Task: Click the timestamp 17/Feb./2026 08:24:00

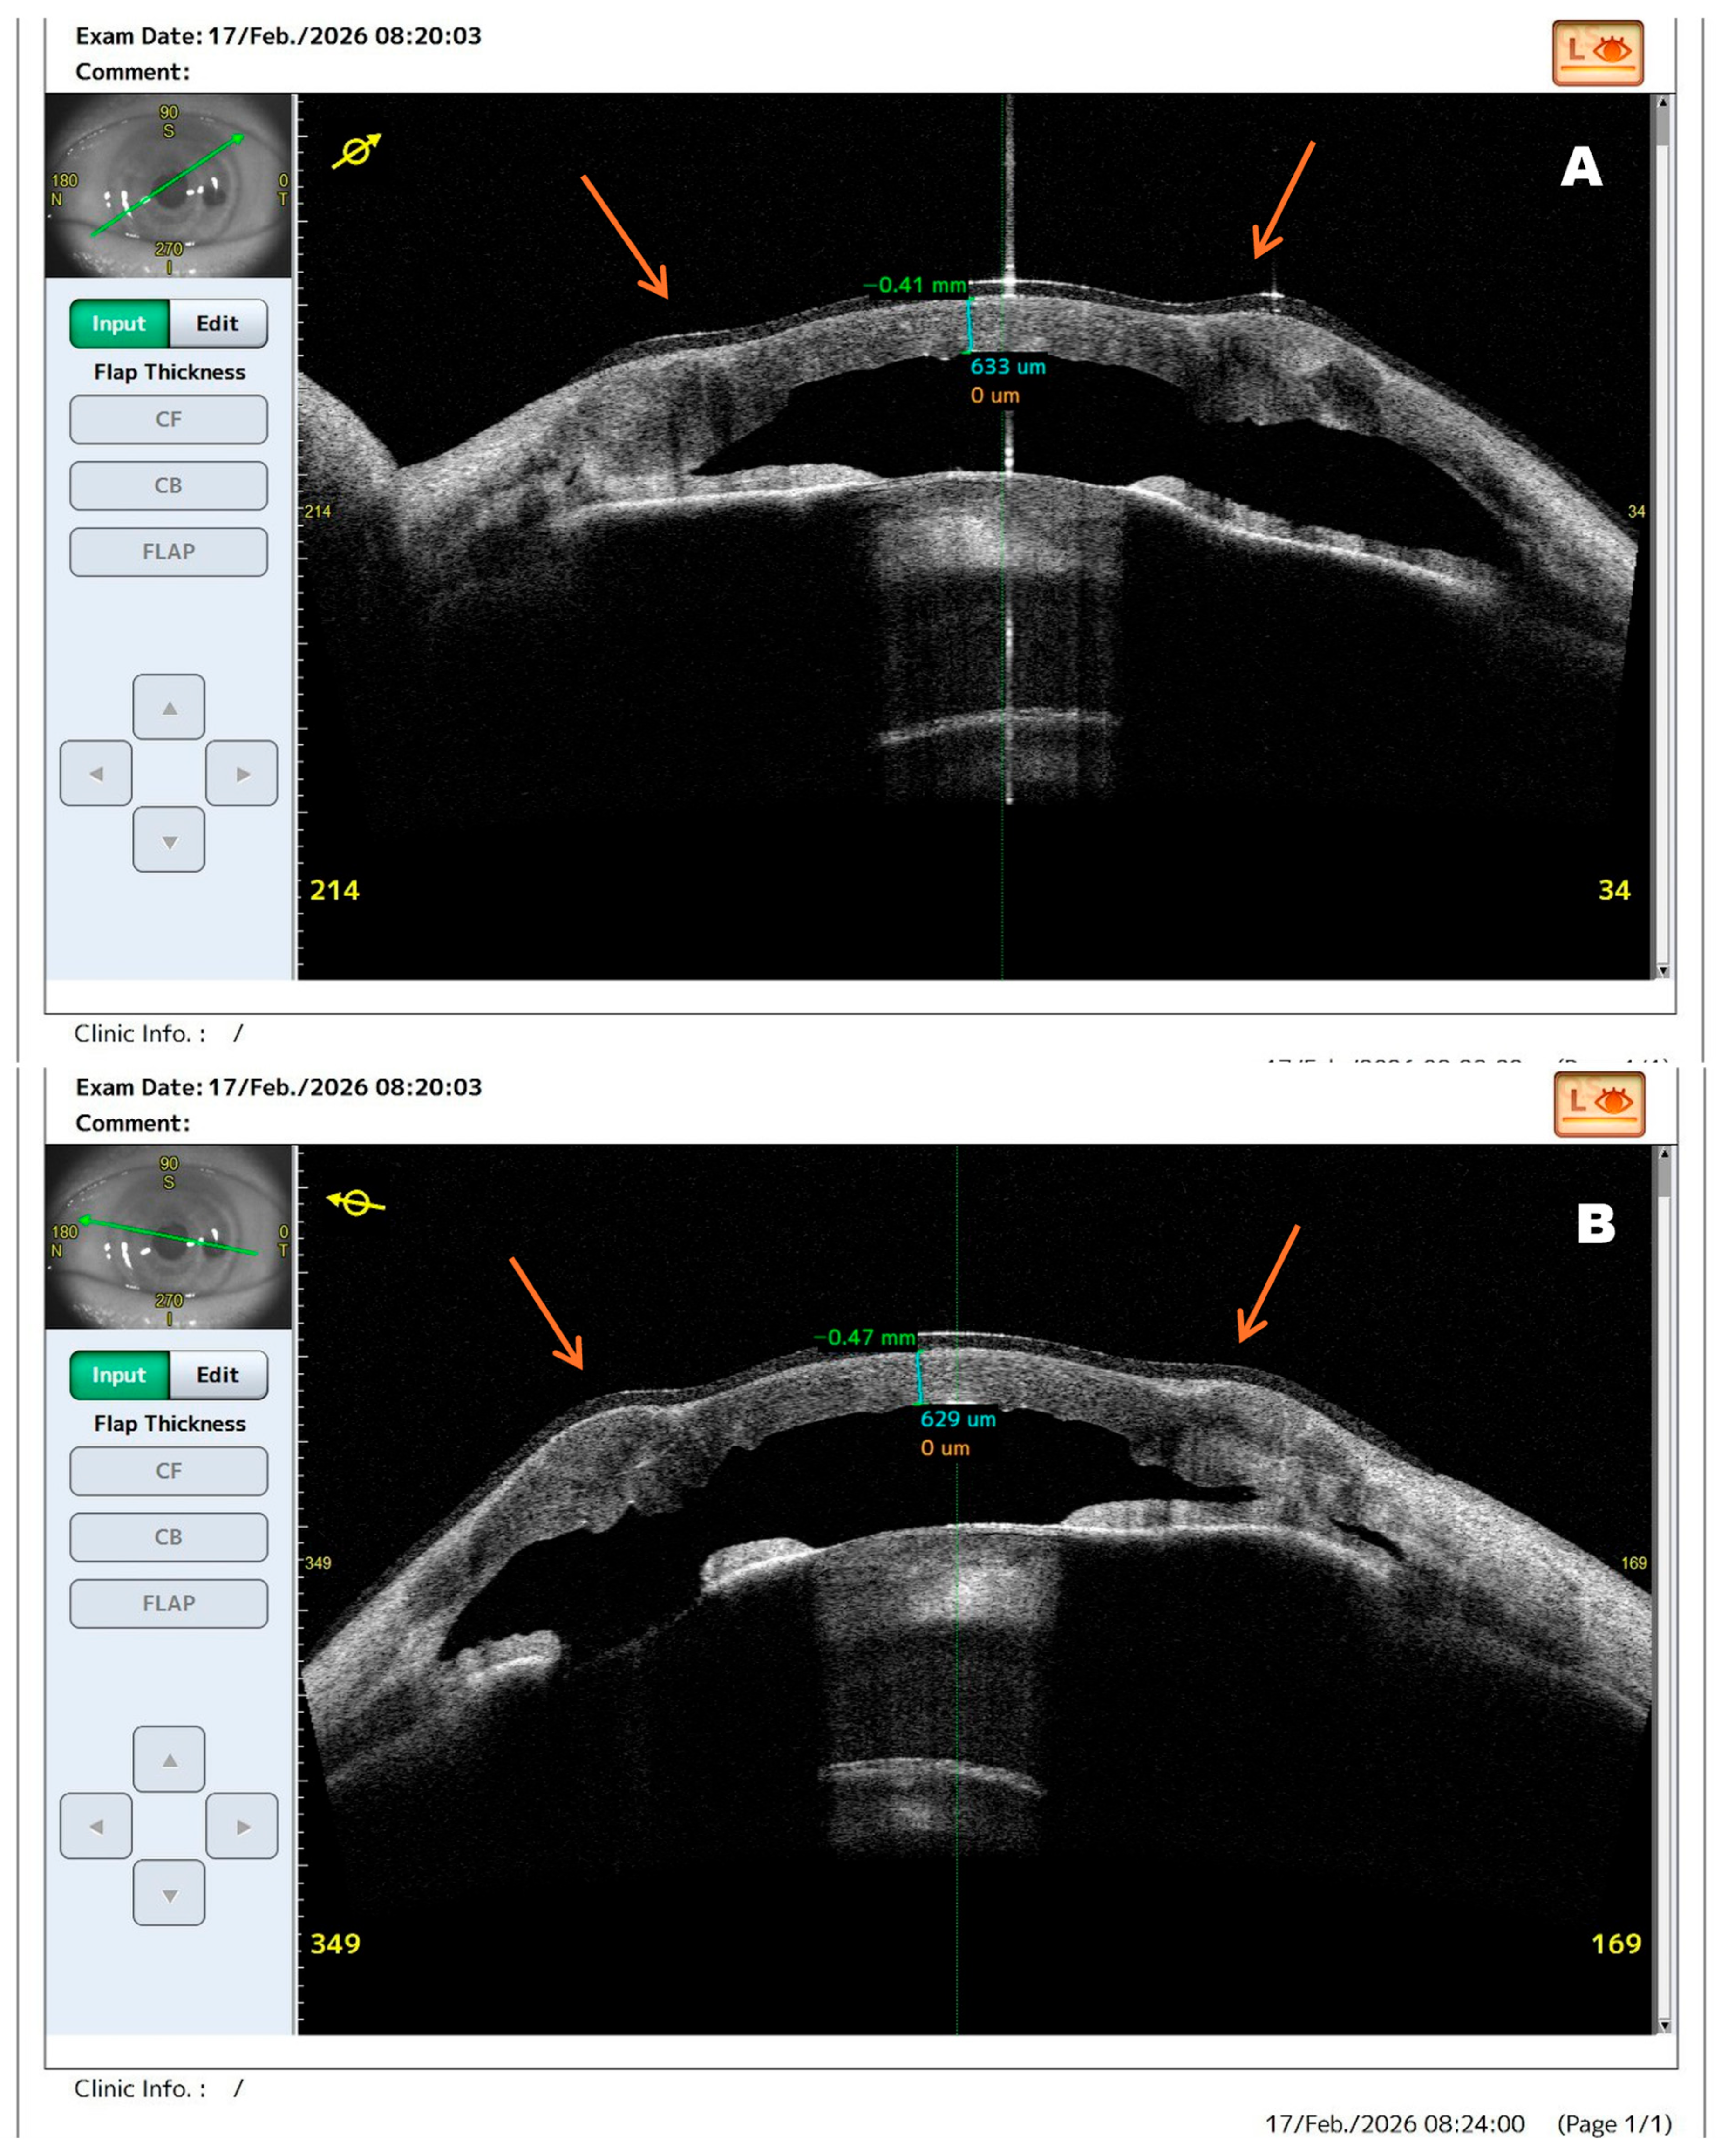Action: pyautogui.click(x=1395, y=2123)
